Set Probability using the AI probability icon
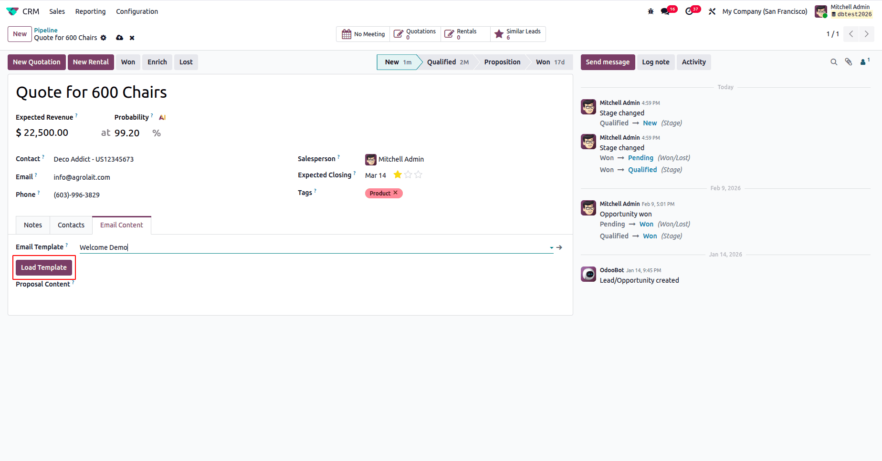 (x=162, y=117)
